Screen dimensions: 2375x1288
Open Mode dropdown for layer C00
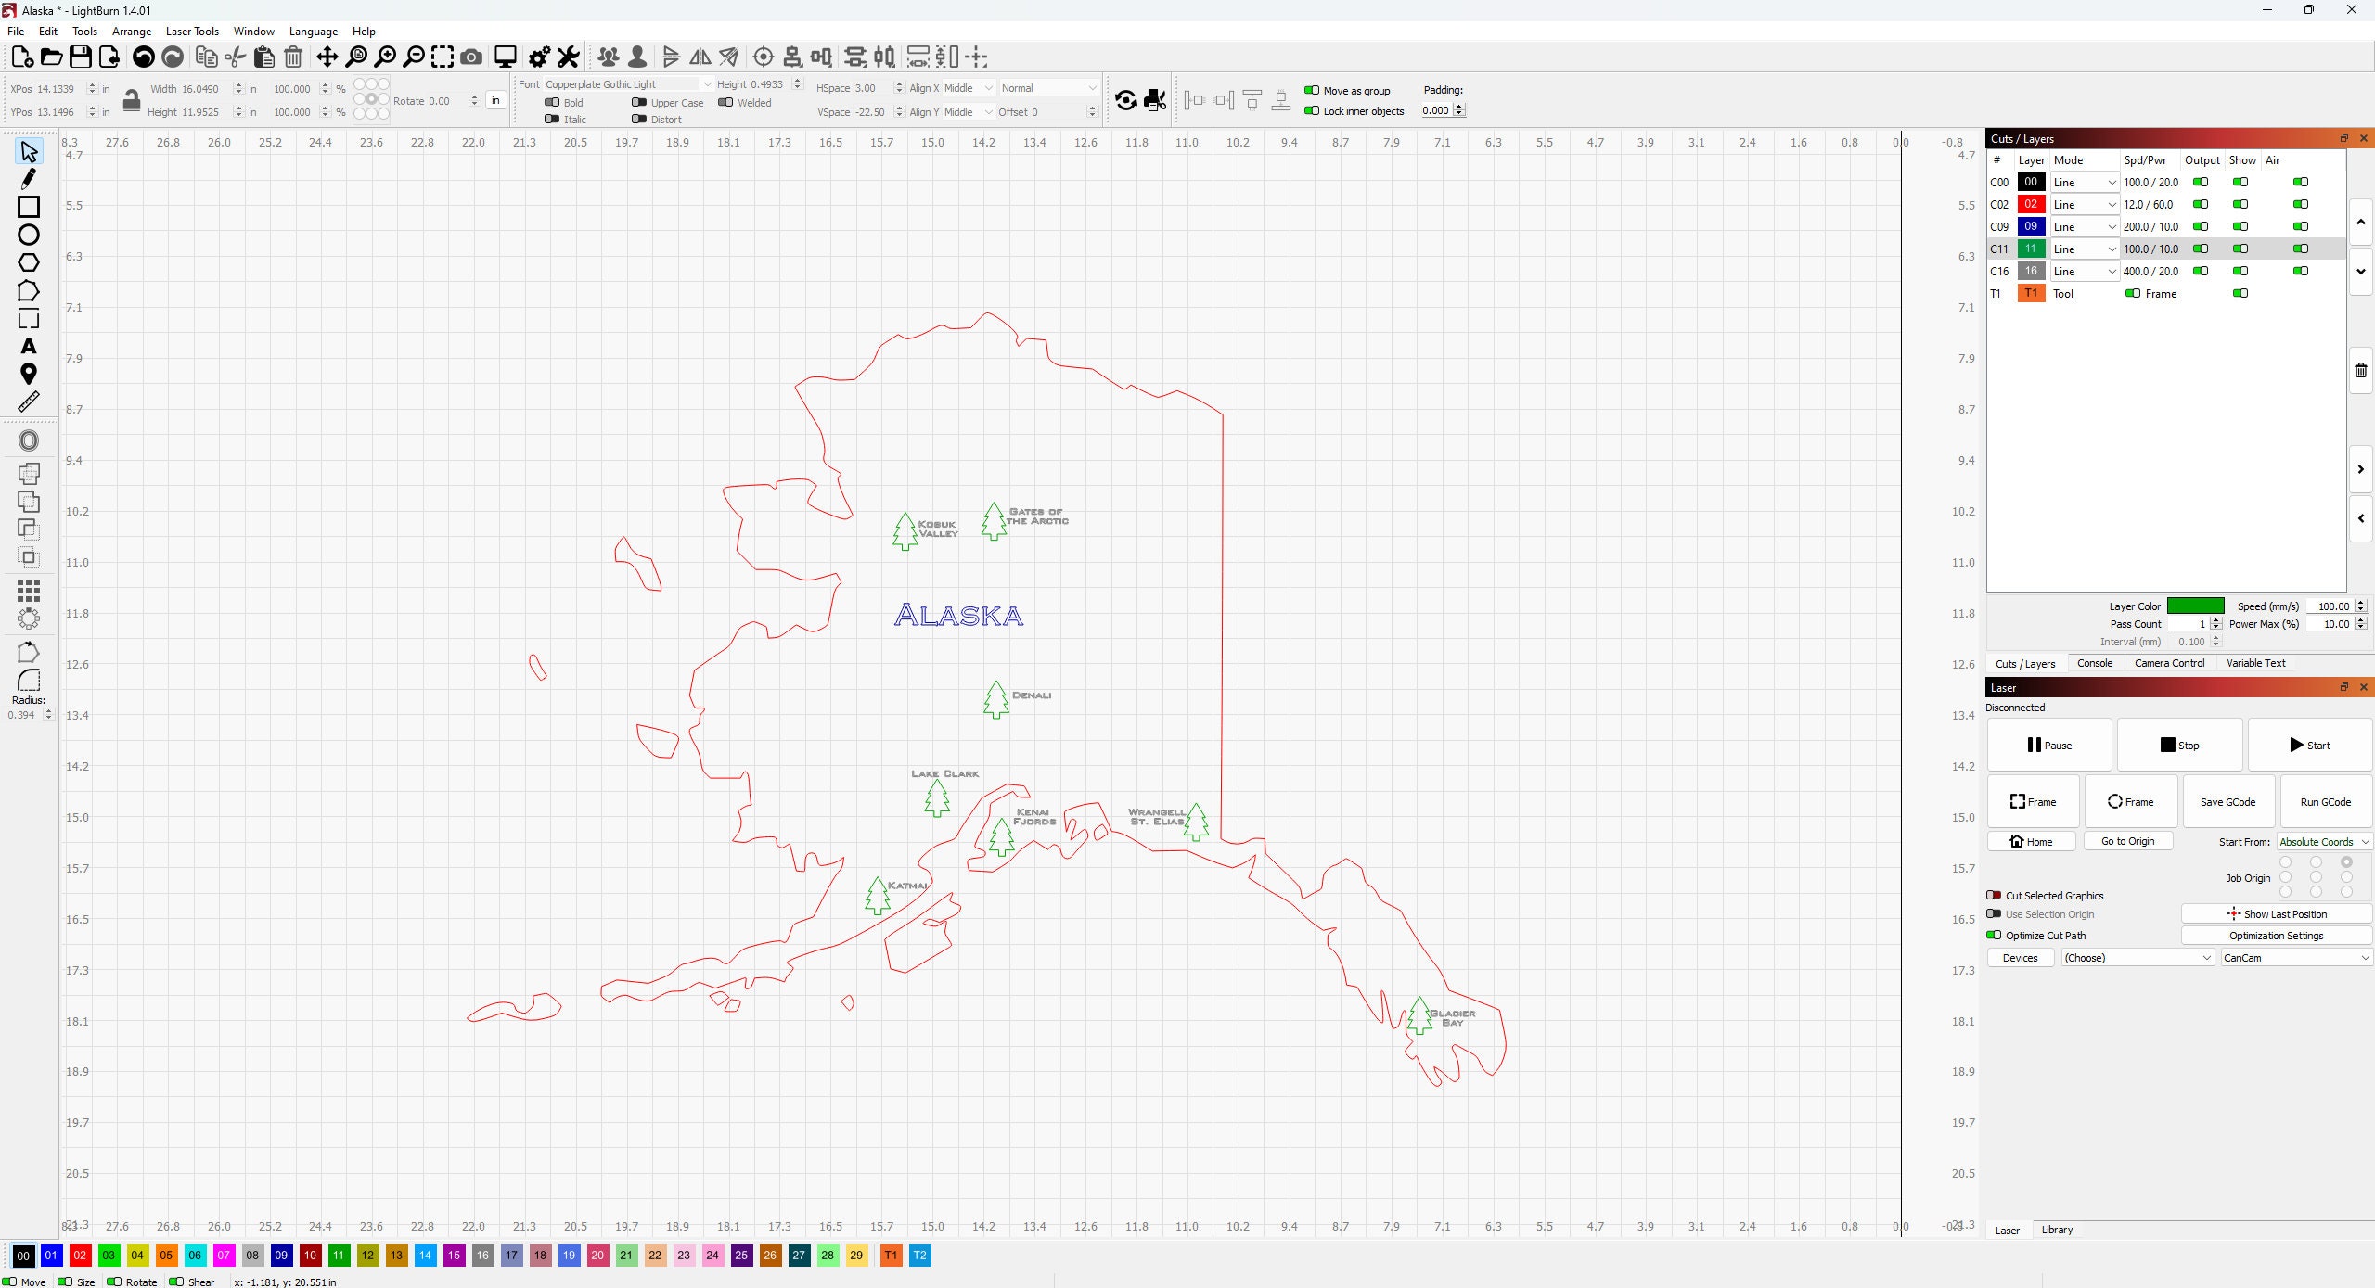click(x=2084, y=182)
